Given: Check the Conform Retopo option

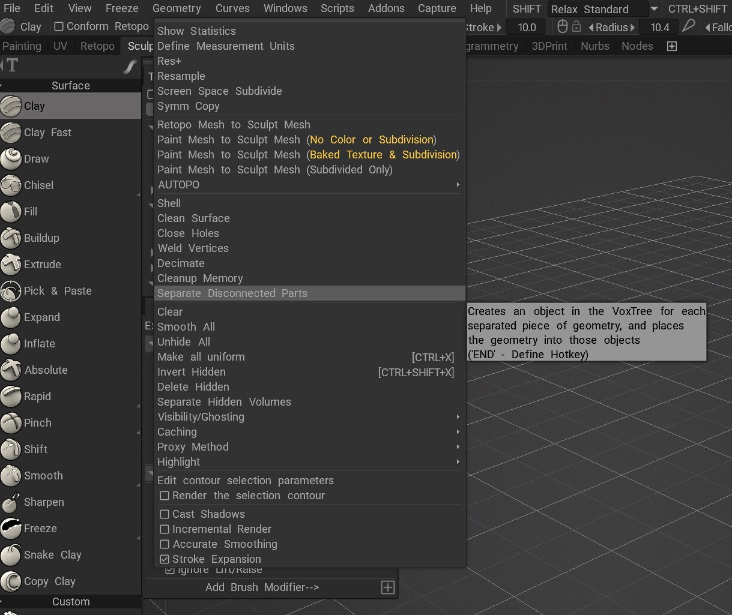Looking at the screenshot, I should click(59, 26).
